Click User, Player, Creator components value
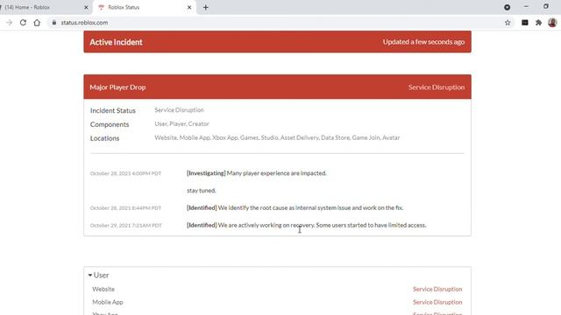 [181, 123]
